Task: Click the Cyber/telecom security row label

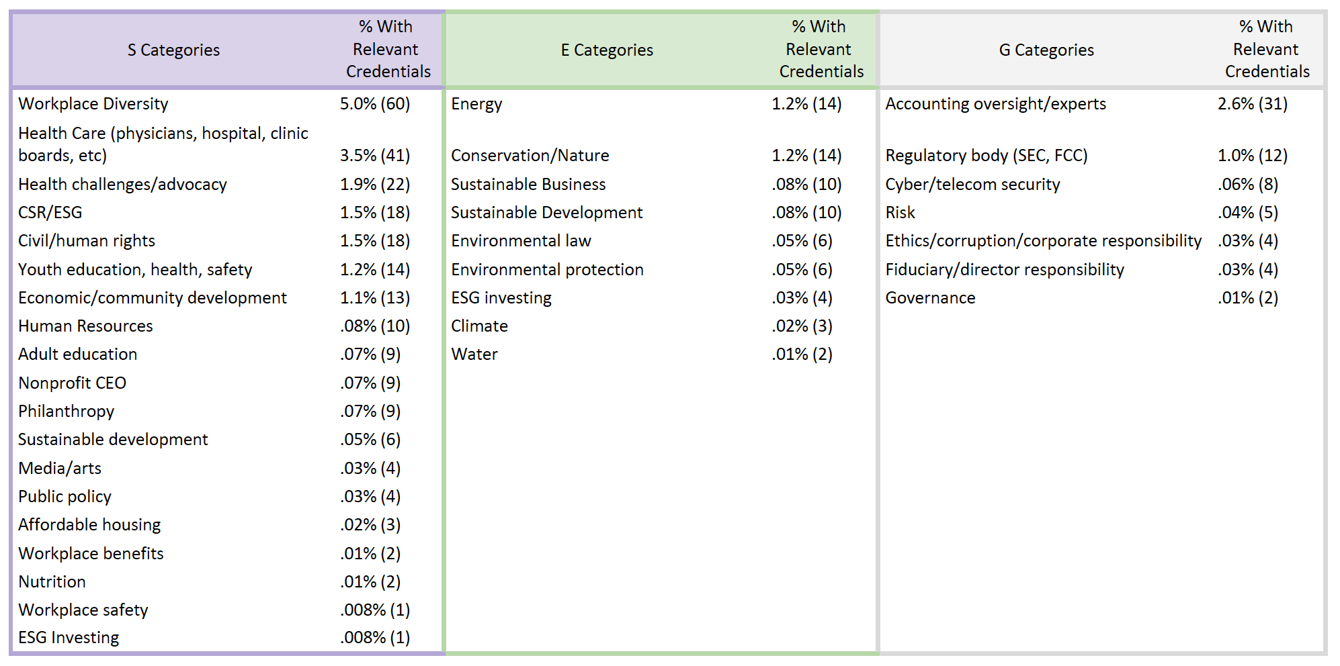Action: tap(972, 185)
